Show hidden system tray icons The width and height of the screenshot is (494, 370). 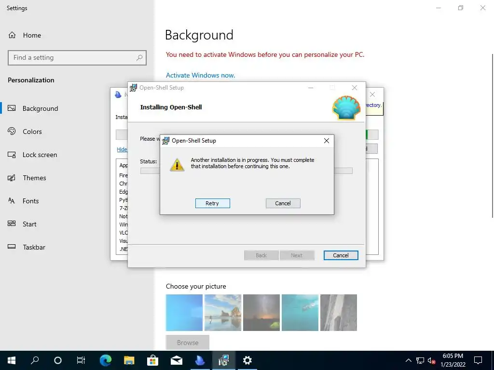[408, 360]
